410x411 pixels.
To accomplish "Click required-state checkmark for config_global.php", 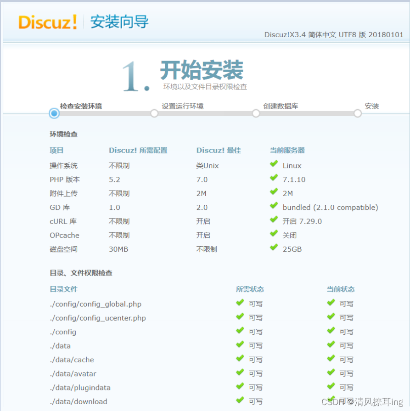I will click(240, 303).
